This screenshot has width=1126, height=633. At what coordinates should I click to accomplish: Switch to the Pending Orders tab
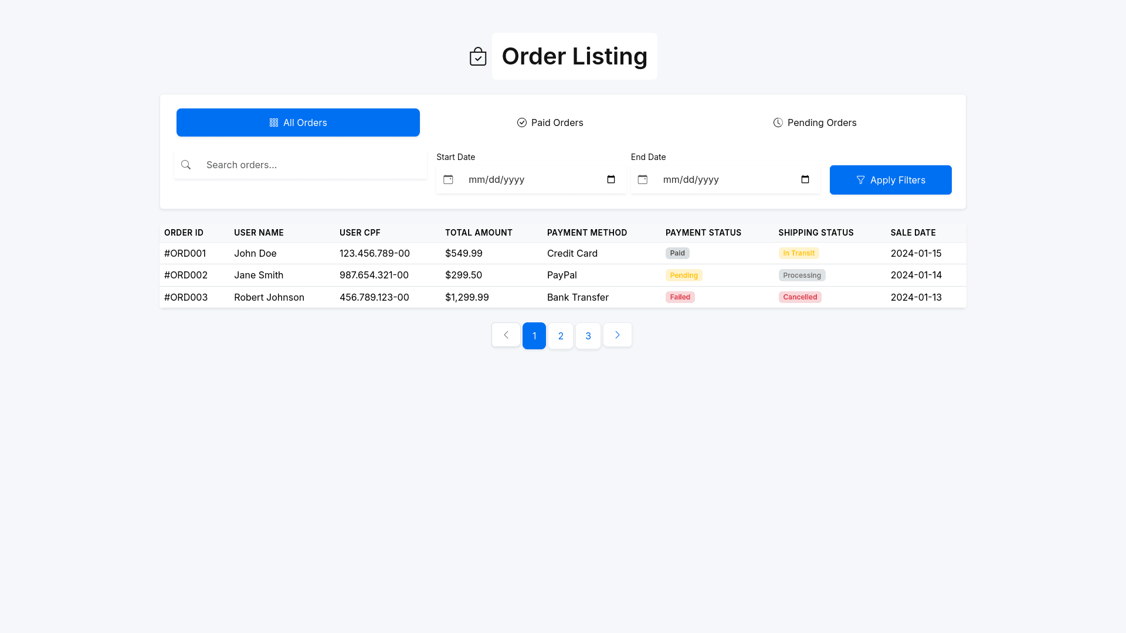click(815, 122)
